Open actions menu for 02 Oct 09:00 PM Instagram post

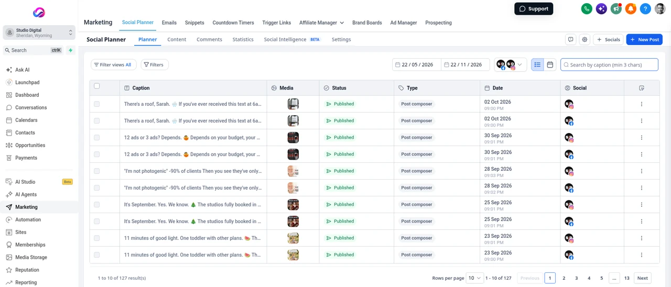pyautogui.click(x=642, y=104)
